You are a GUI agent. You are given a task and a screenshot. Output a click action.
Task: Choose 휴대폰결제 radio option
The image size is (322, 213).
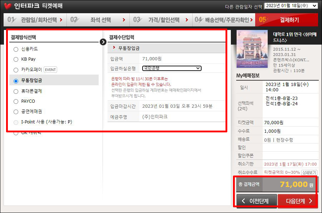(x=16, y=91)
